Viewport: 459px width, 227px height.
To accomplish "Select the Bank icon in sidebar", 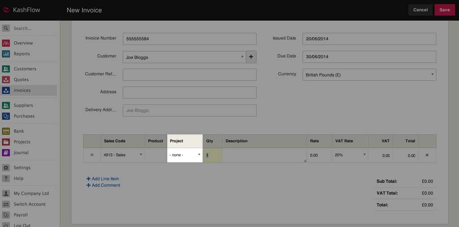I will click(6, 131).
